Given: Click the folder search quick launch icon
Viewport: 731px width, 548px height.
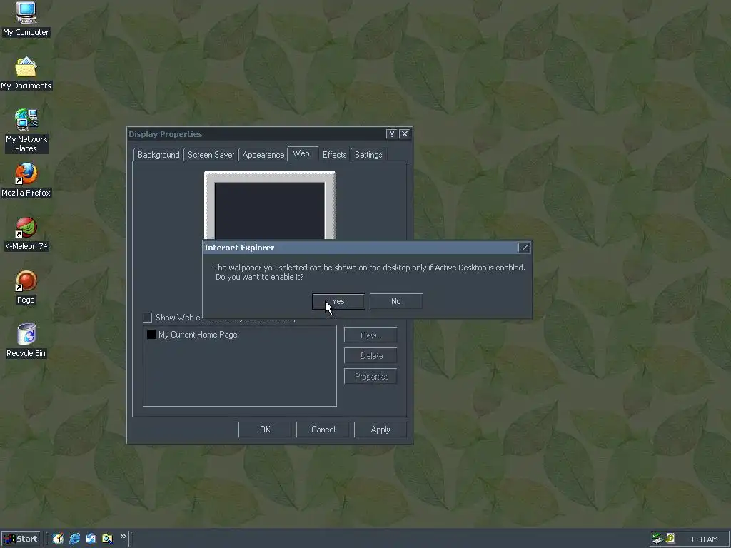Looking at the screenshot, I should point(107,539).
